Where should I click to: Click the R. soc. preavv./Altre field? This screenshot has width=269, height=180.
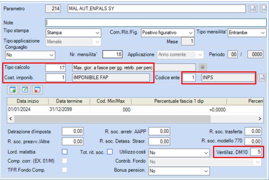coord(73,141)
